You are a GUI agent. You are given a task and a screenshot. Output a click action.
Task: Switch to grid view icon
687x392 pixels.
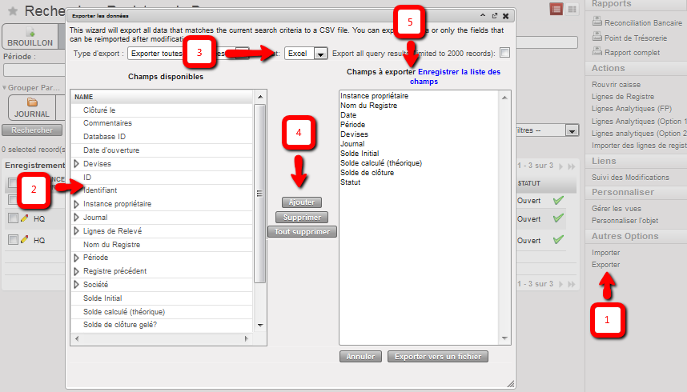click(x=572, y=9)
